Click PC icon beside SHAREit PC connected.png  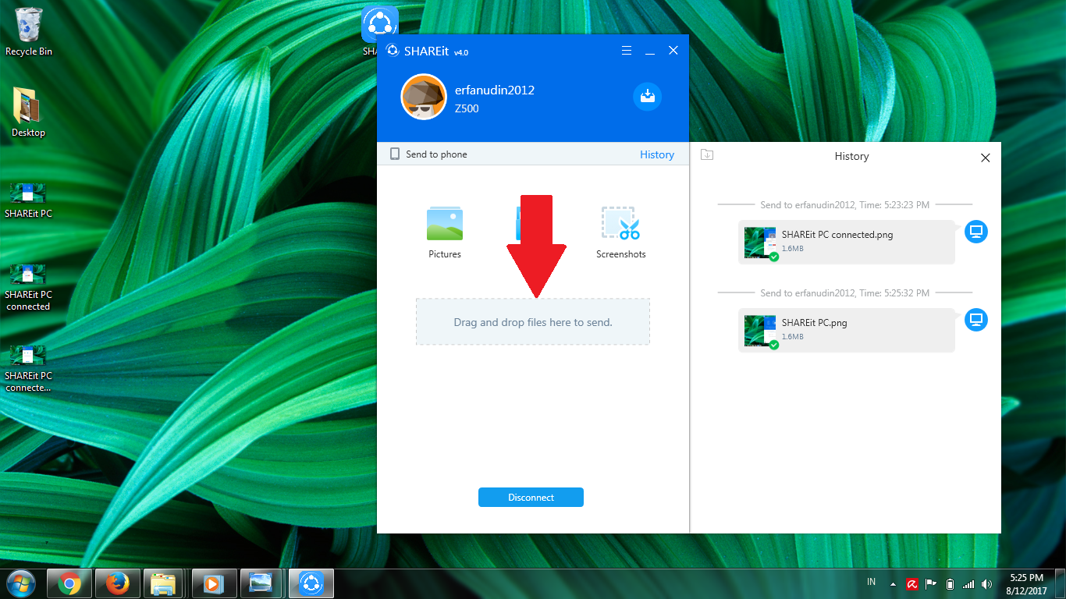coord(975,232)
